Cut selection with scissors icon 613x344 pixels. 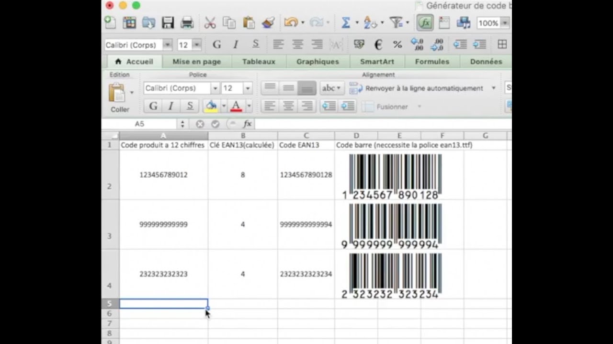coord(210,22)
